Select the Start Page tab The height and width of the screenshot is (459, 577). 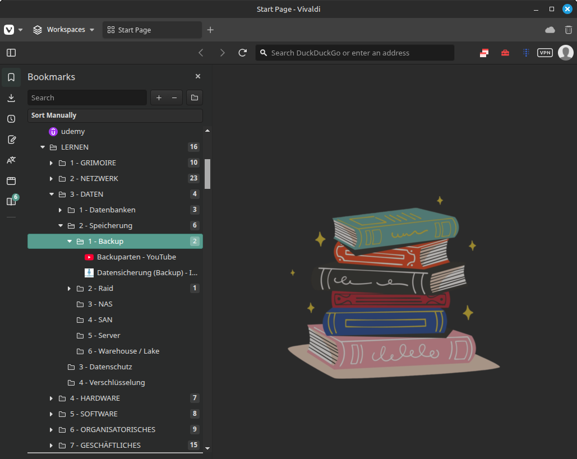[x=152, y=30]
